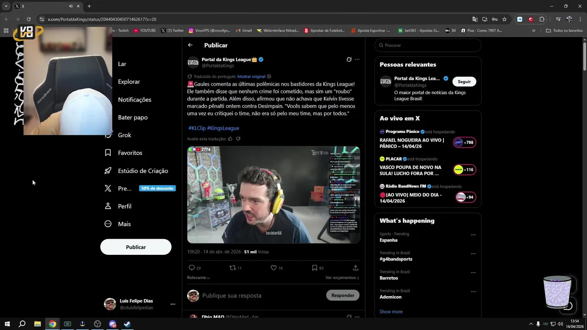587x330 pixels.
Task: Open Favoritos bookmark icon in sidebar
Action: 108,153
